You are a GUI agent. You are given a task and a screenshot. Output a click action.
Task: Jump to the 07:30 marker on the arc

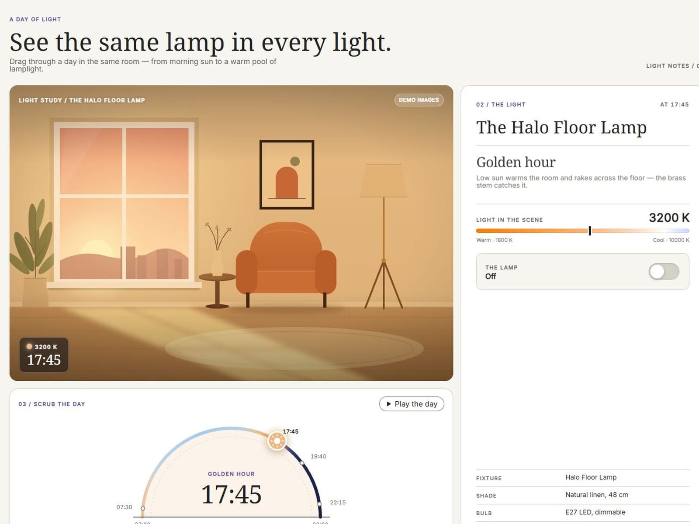pos(143,508)
